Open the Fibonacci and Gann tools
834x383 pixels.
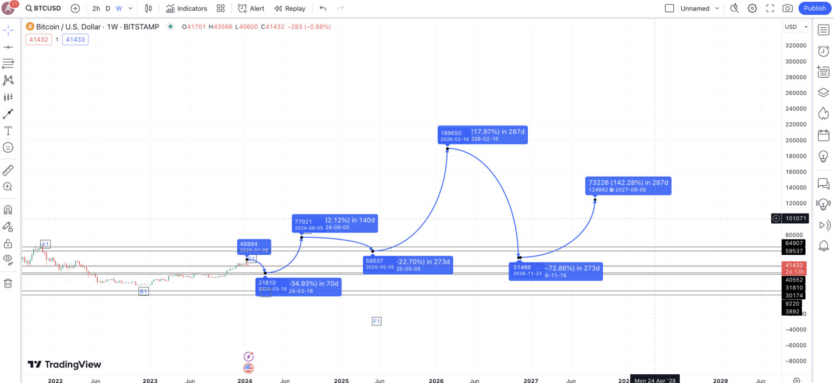coord(8,64)
